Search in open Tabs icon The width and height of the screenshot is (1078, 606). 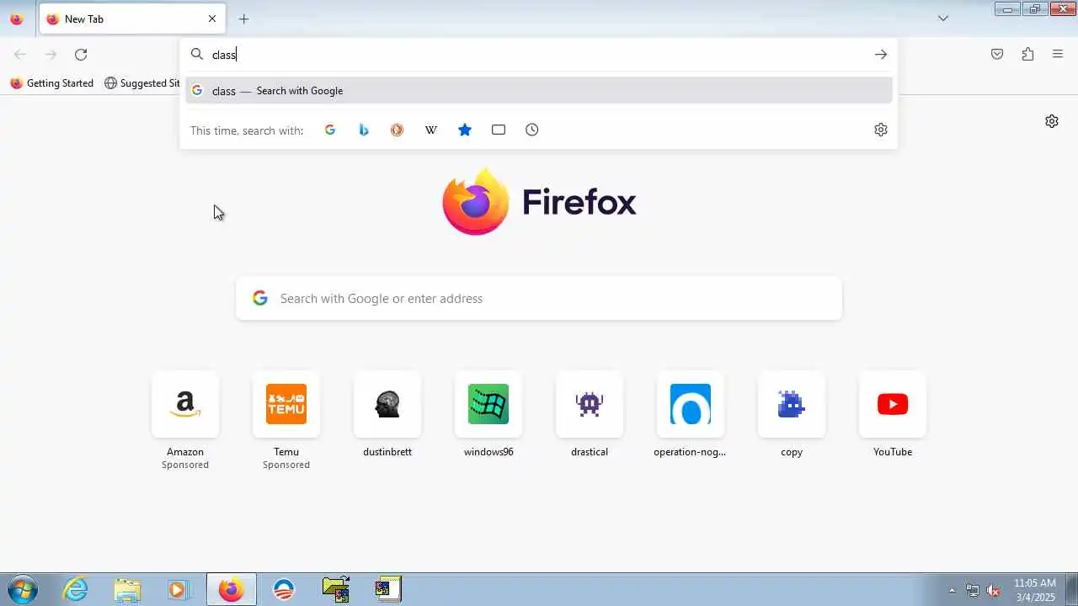pos(499,130)
